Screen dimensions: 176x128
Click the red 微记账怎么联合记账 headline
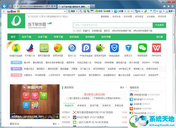click(x=94, y=94)
